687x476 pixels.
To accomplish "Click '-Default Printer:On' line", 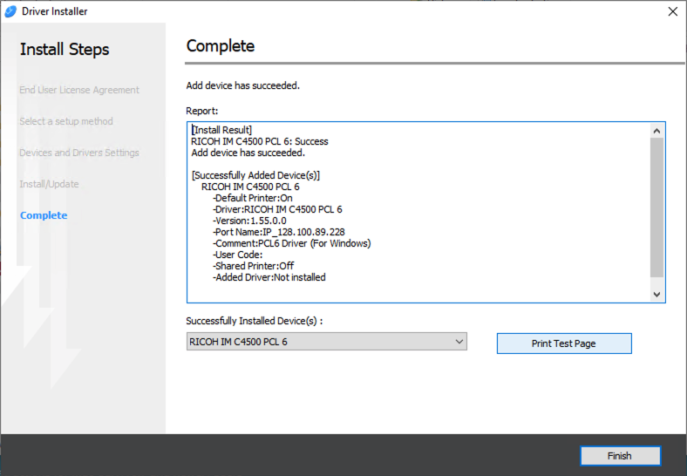I will tap(252, 198).
